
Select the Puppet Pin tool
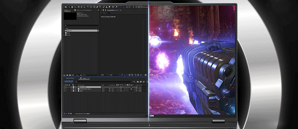point(116,7)
